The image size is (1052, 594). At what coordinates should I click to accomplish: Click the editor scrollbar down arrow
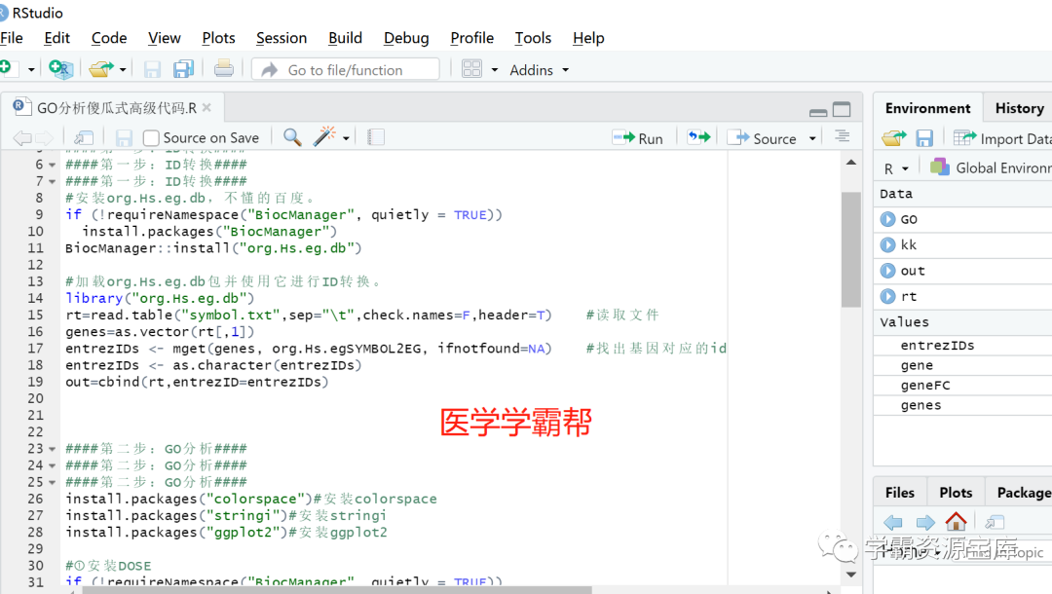850,575
